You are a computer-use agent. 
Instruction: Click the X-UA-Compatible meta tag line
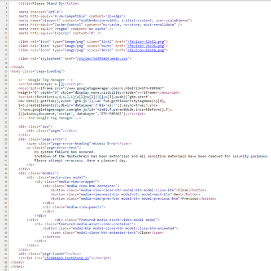point(72,16)
